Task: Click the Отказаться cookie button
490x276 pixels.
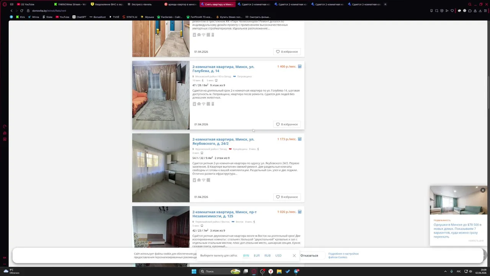Action: (309, 256)
